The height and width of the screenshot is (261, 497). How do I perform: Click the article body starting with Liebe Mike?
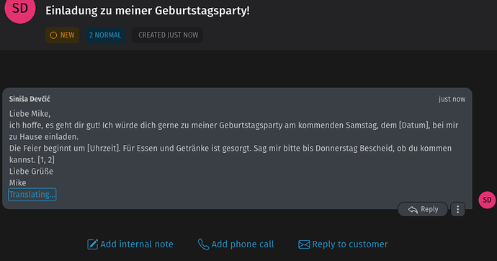coord(233,148)
